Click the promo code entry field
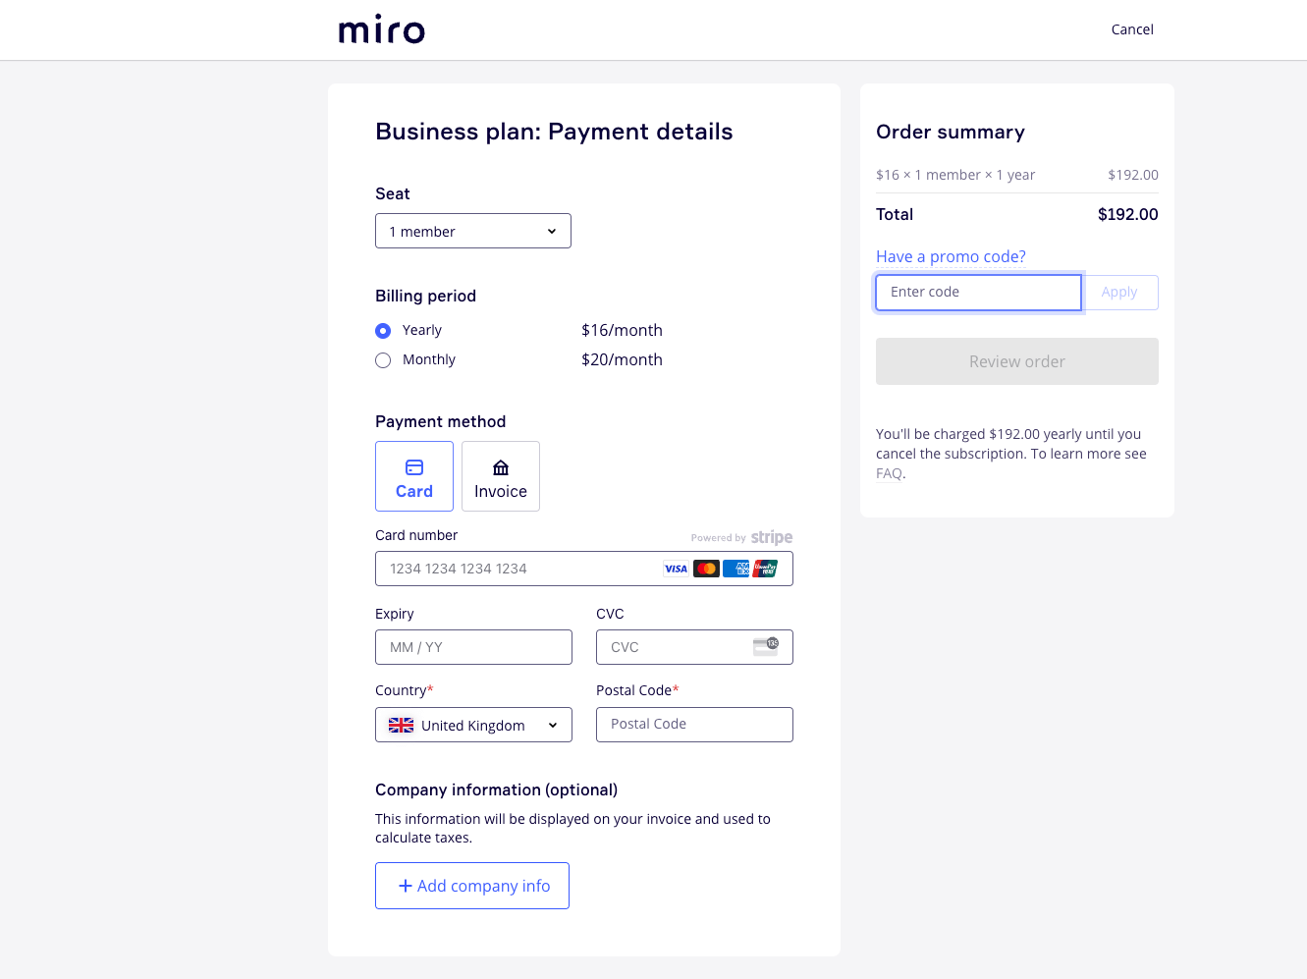Screen dimensions: 1307x979 tap(977, 292)
